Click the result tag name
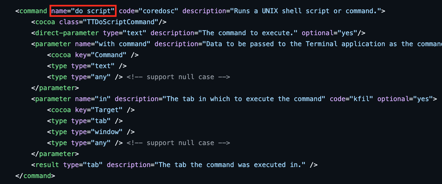The width and height of the screenshot is (442, 184). pos(47,165)
